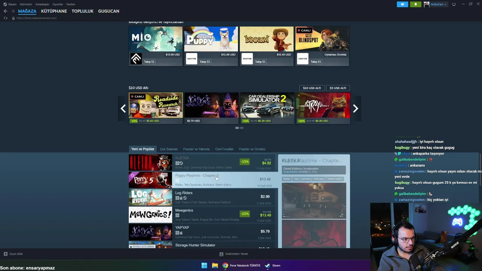Open Roadside Research game card
The image size is (482, 271).
click(156, 108)
